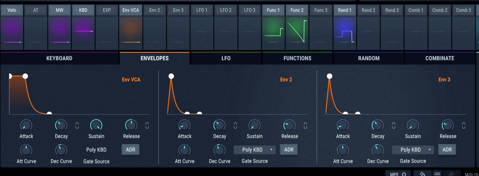Click the Env VCA Sustain knob
Viewport: 479px width, 176px height.
coord(96,125)
